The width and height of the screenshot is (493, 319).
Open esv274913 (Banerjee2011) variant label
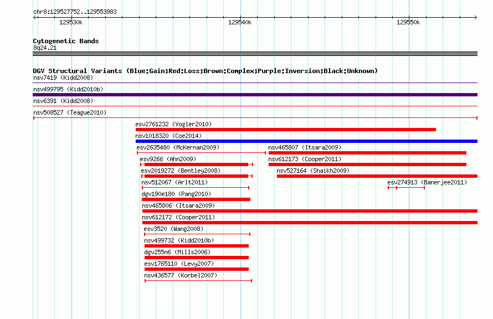(427, 182)
